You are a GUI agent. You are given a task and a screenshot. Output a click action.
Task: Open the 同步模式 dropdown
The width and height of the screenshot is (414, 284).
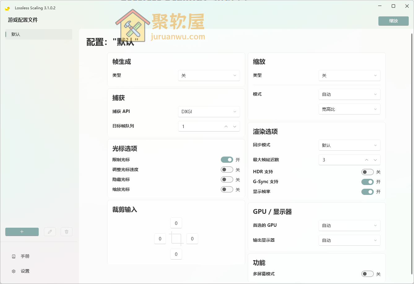pos(349,145)
